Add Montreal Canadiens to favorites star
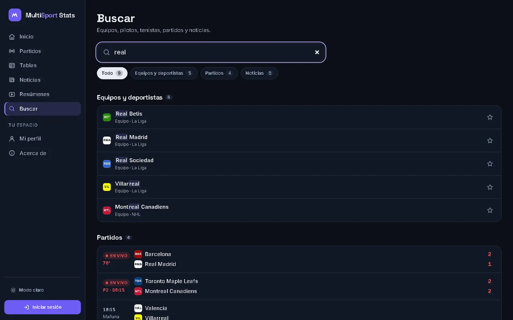The image size is (513, 320). [490, 210]
